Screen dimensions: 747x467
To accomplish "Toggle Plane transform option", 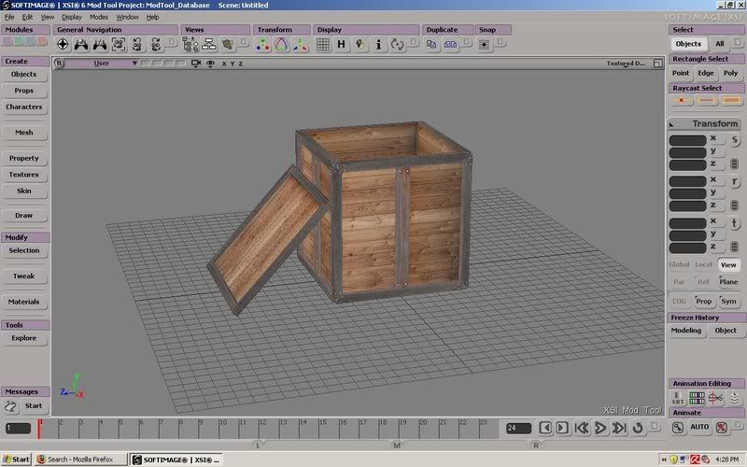I will tap(728, 282).
